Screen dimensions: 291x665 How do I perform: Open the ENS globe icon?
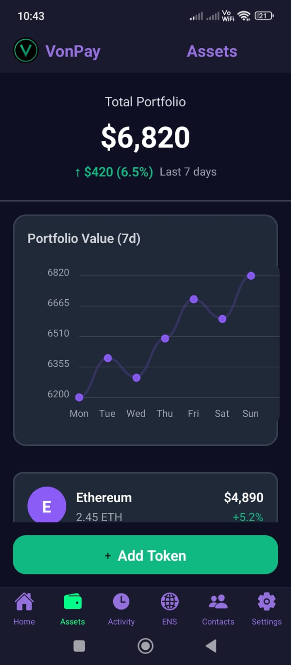click(x=170, y=602)
